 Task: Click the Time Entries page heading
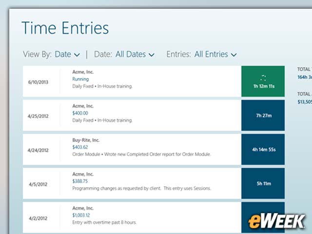point(65,28)
